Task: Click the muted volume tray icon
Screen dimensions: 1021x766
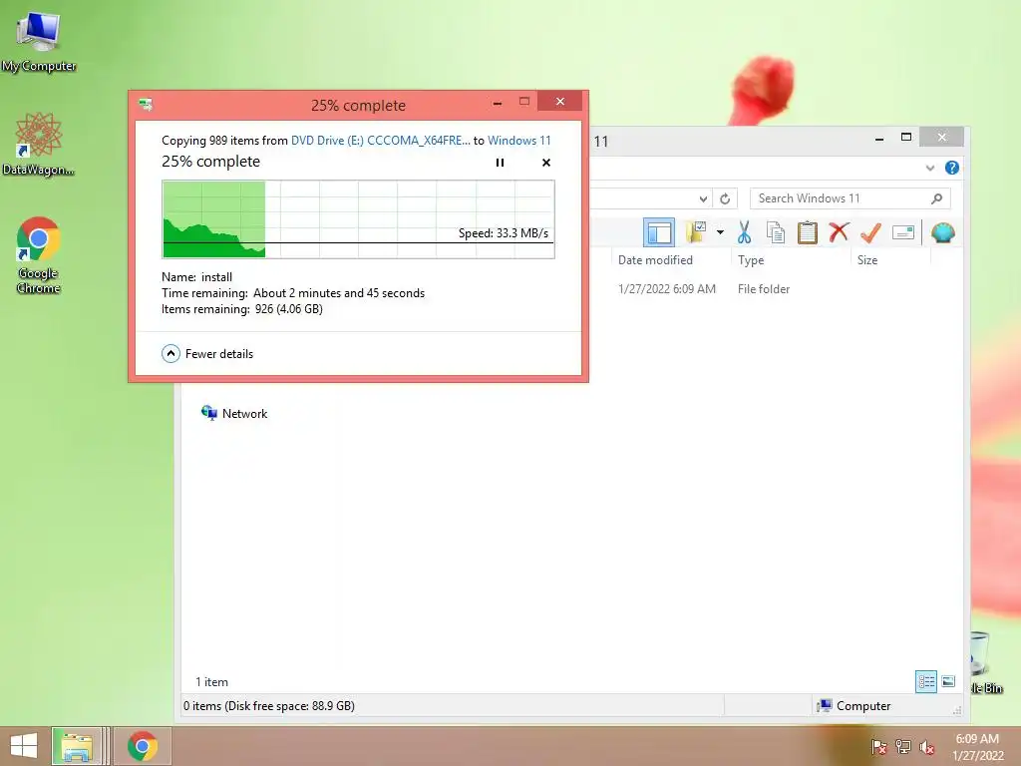Action: click(x=927, y=747)
